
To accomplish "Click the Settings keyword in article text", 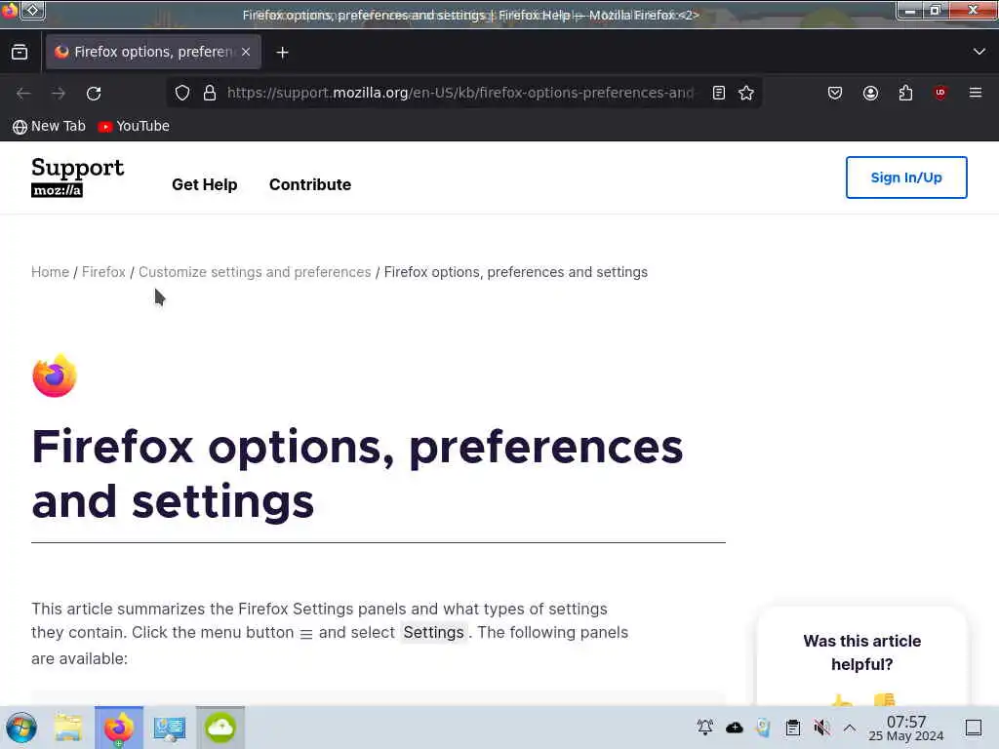I will (433, 632).
